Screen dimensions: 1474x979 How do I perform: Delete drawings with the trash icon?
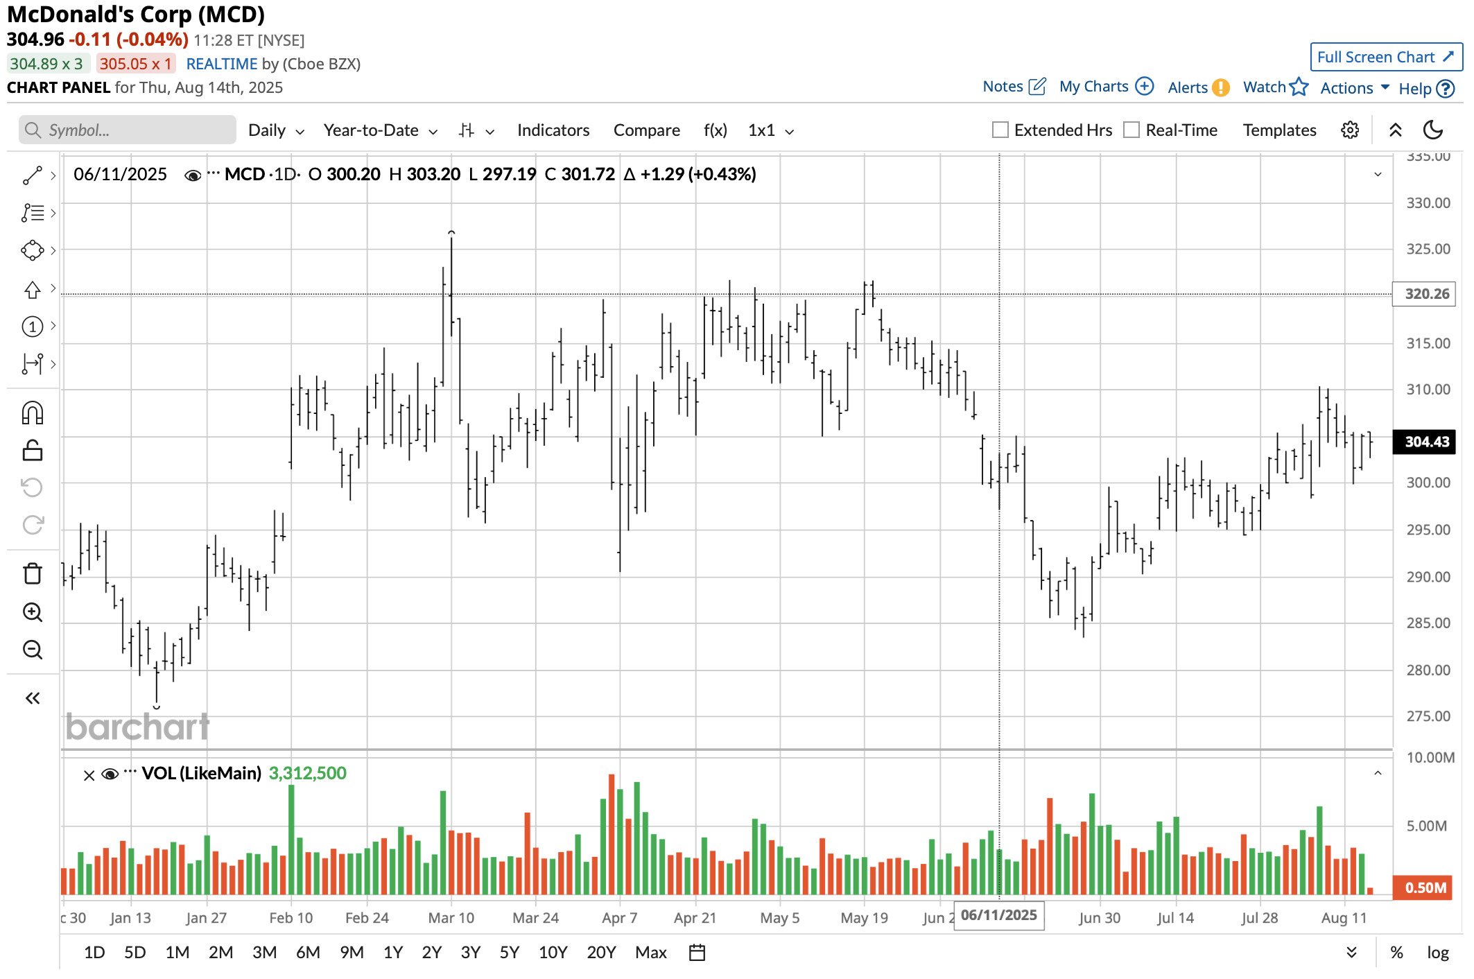(x=32, y=574)
